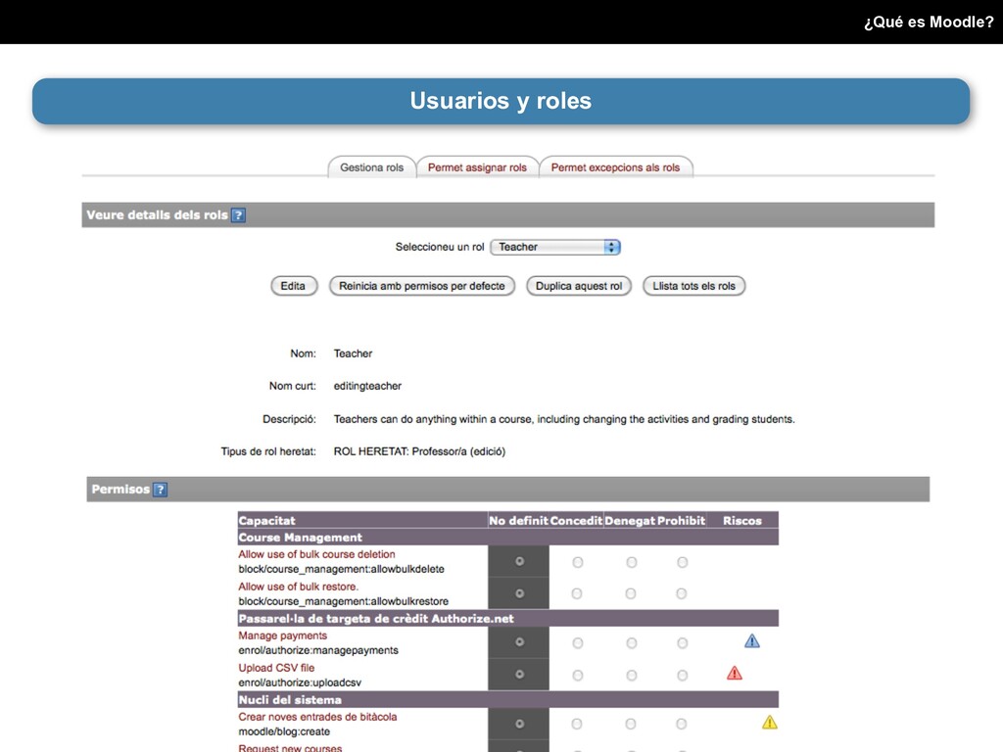
Task: Click ROL HERETAT: Professor/a (edició) text
Action: (419, 451)
